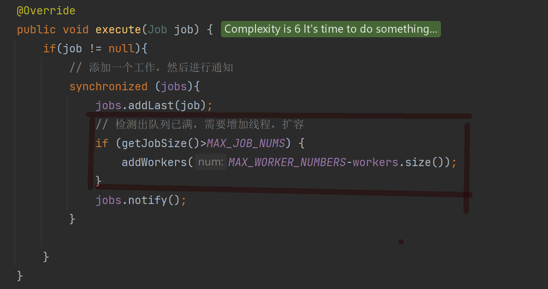
Task: Click the 'synchronized' keyword
Action: click(x=108, y=87)
